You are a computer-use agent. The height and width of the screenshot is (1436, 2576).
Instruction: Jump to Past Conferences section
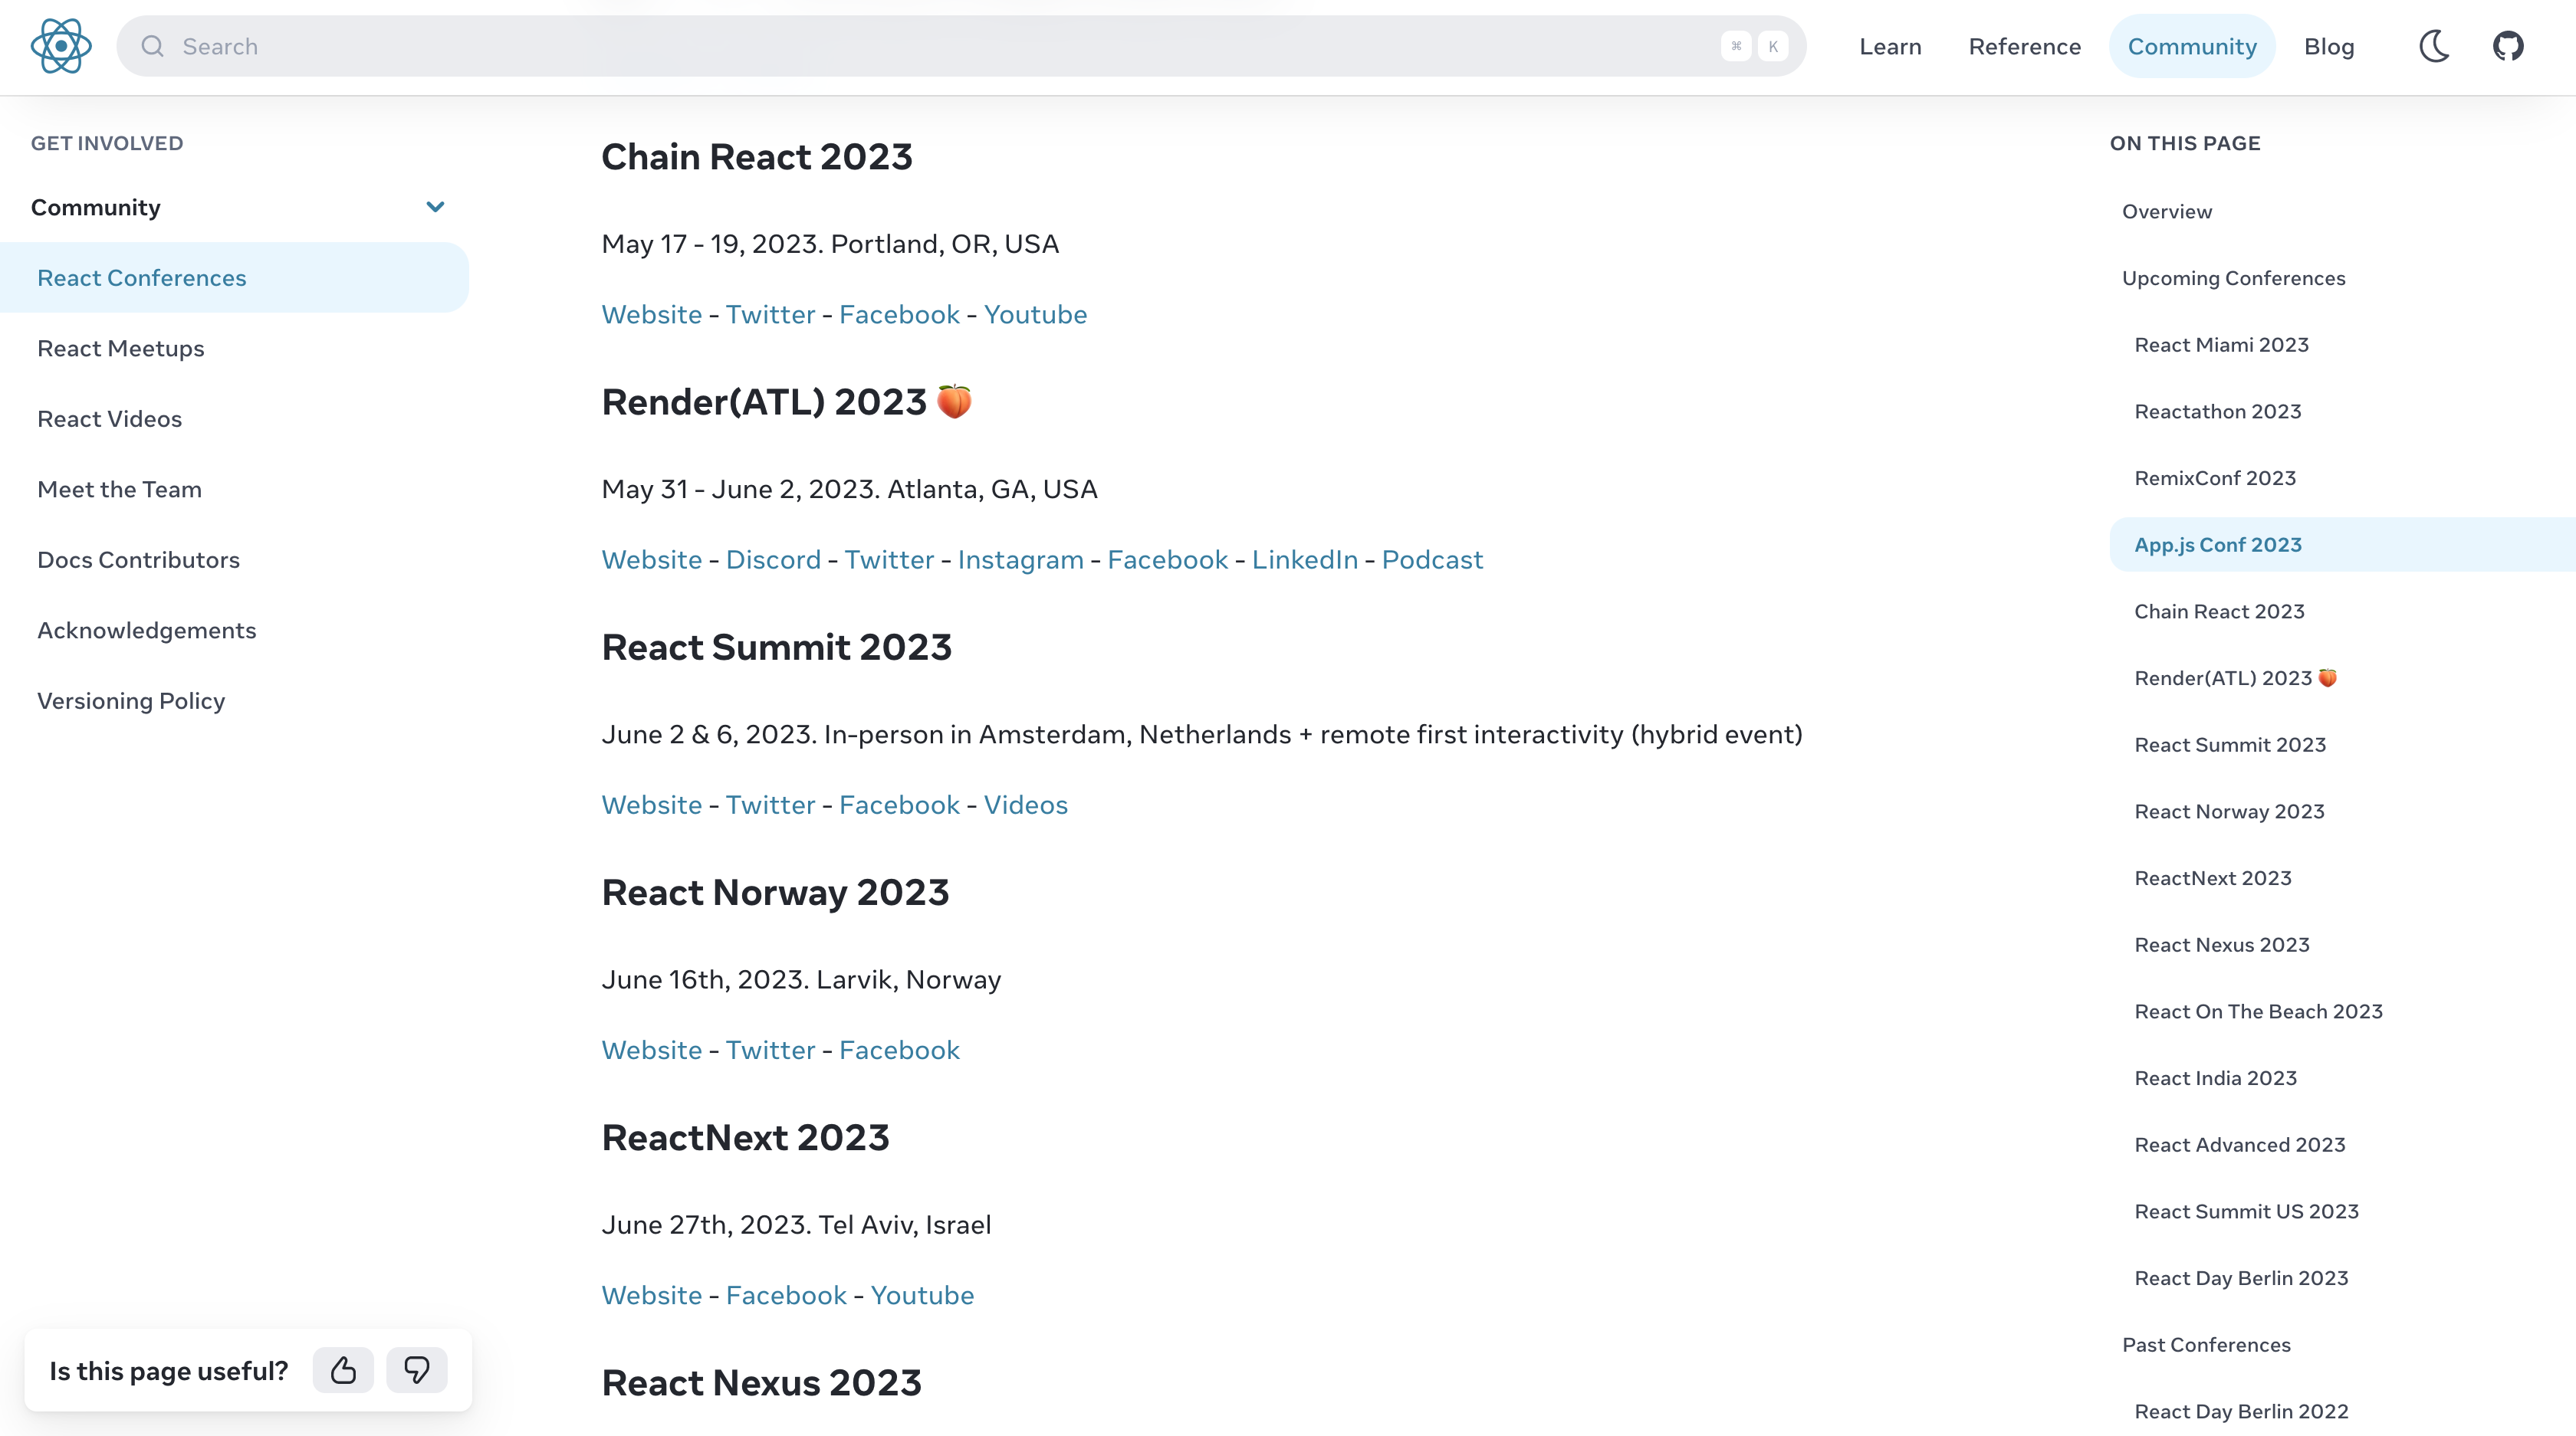pos(2206,1345)
